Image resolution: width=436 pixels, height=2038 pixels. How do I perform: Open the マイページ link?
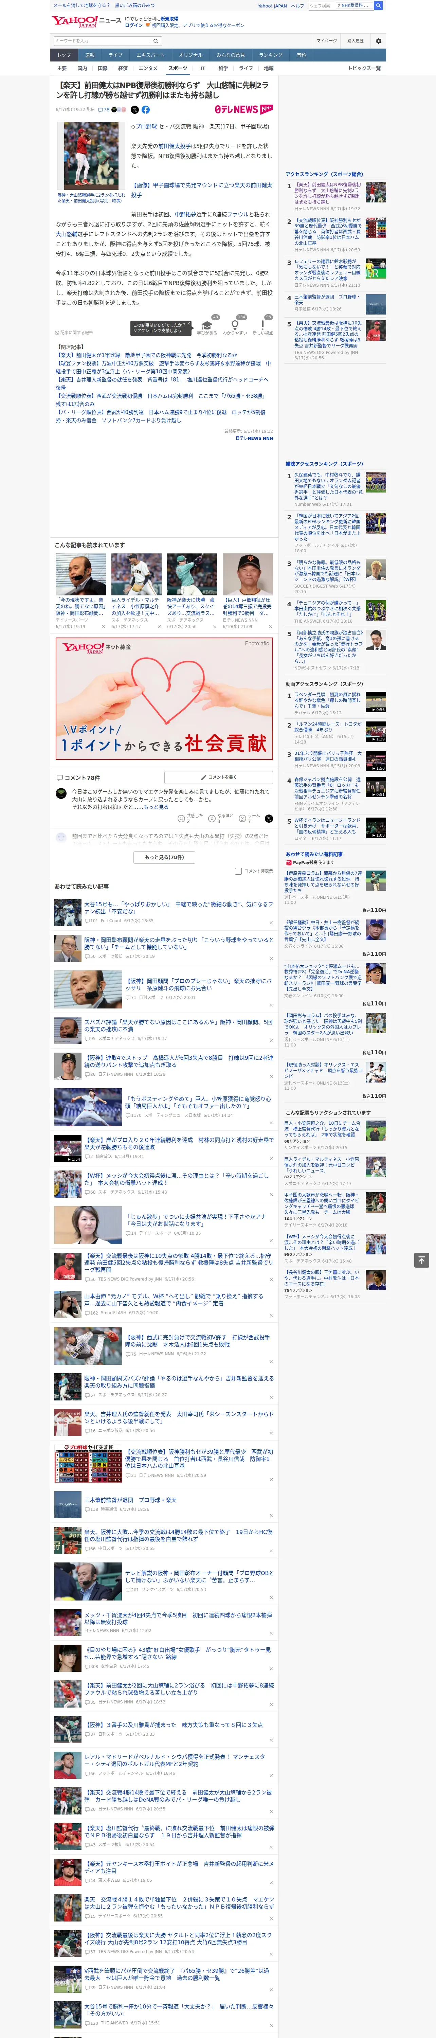pyautogui.click(x=326, y=41)
